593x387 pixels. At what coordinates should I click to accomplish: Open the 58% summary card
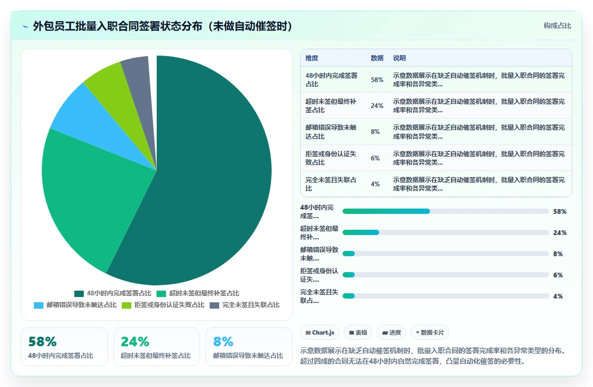coord(64,347)
